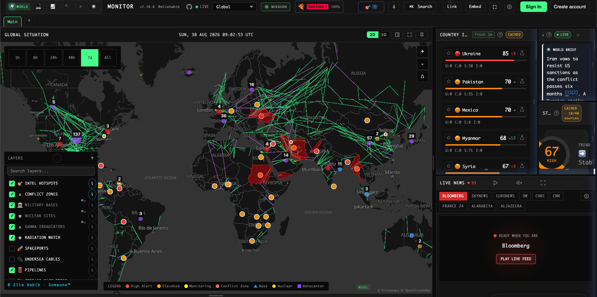The width and height of the screenshot is (597, 297).
Task: Open settings via the header gear icon
Action: [x=509, y=7]
